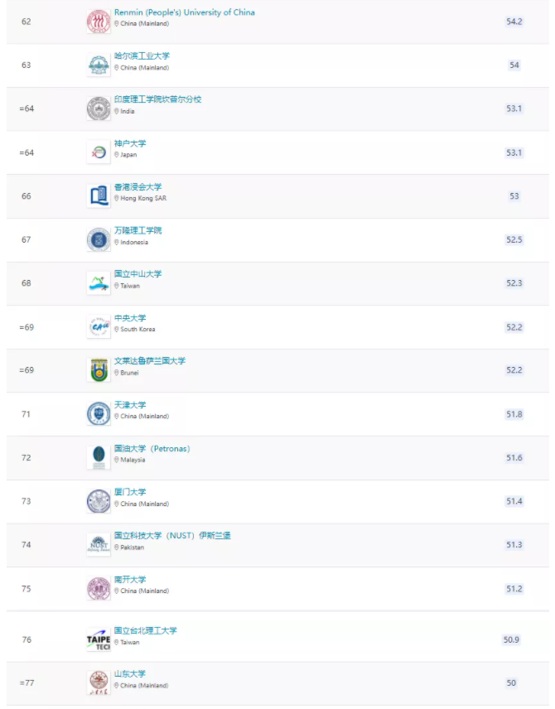Click the 神户大学 logo icon
This screenshot has width=555, height=709.
[x=99, y=152]
